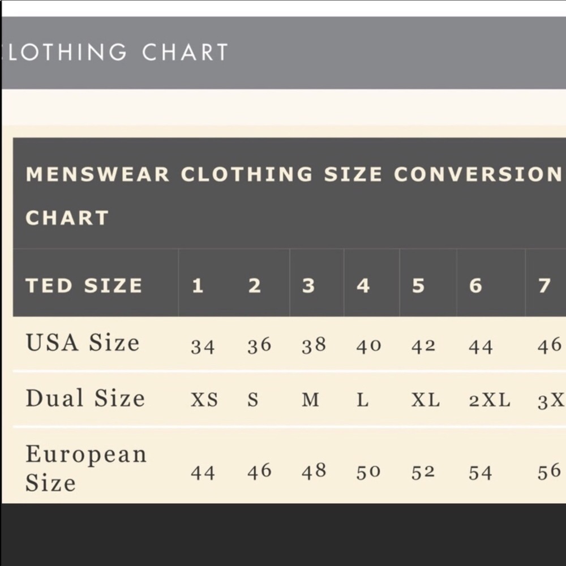
Task: Click European size 44 cell
Action: (x=203, y=472)
